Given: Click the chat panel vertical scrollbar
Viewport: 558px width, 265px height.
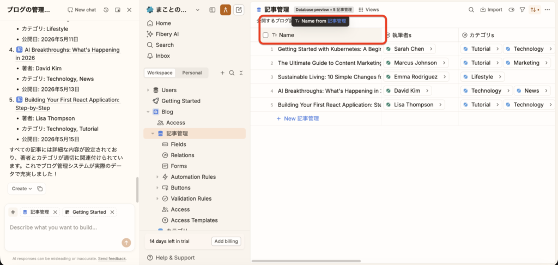Looking at the screenshot, I should (x=137, y=190).
